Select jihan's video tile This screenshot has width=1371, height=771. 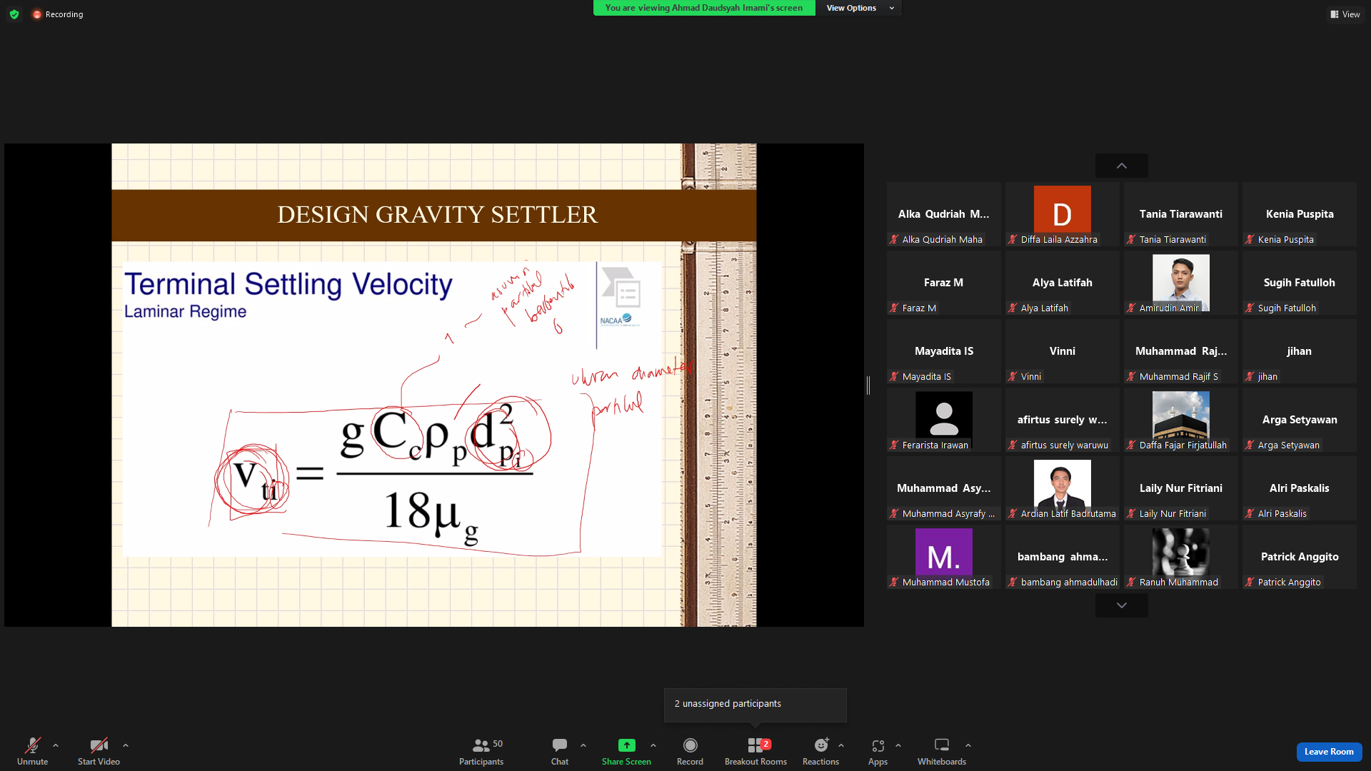[x=1300, y=351]
